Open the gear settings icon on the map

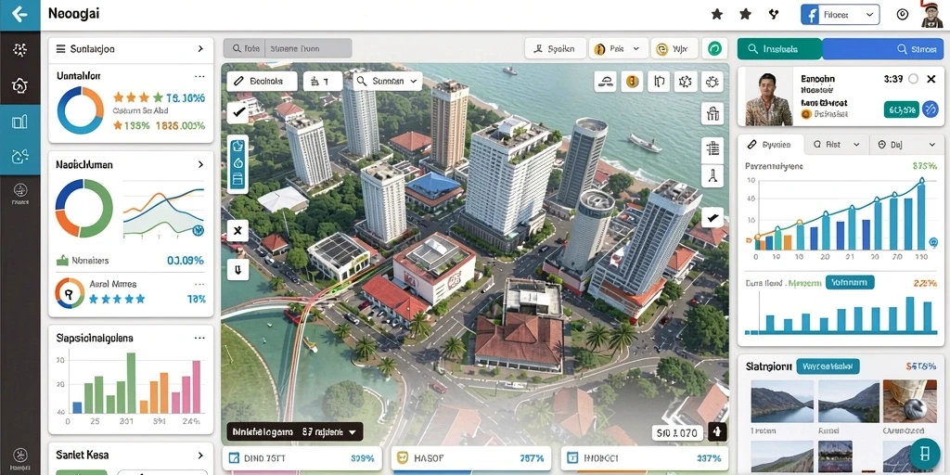[x=686, y=82]
